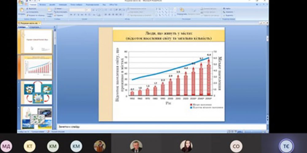Screen dimensions: 307x153
Task: Open the Arrange (Упорядочить) tool
Action: click(x=182, y=11)
